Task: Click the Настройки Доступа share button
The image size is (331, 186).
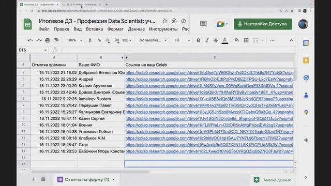Action: (263, 24)
